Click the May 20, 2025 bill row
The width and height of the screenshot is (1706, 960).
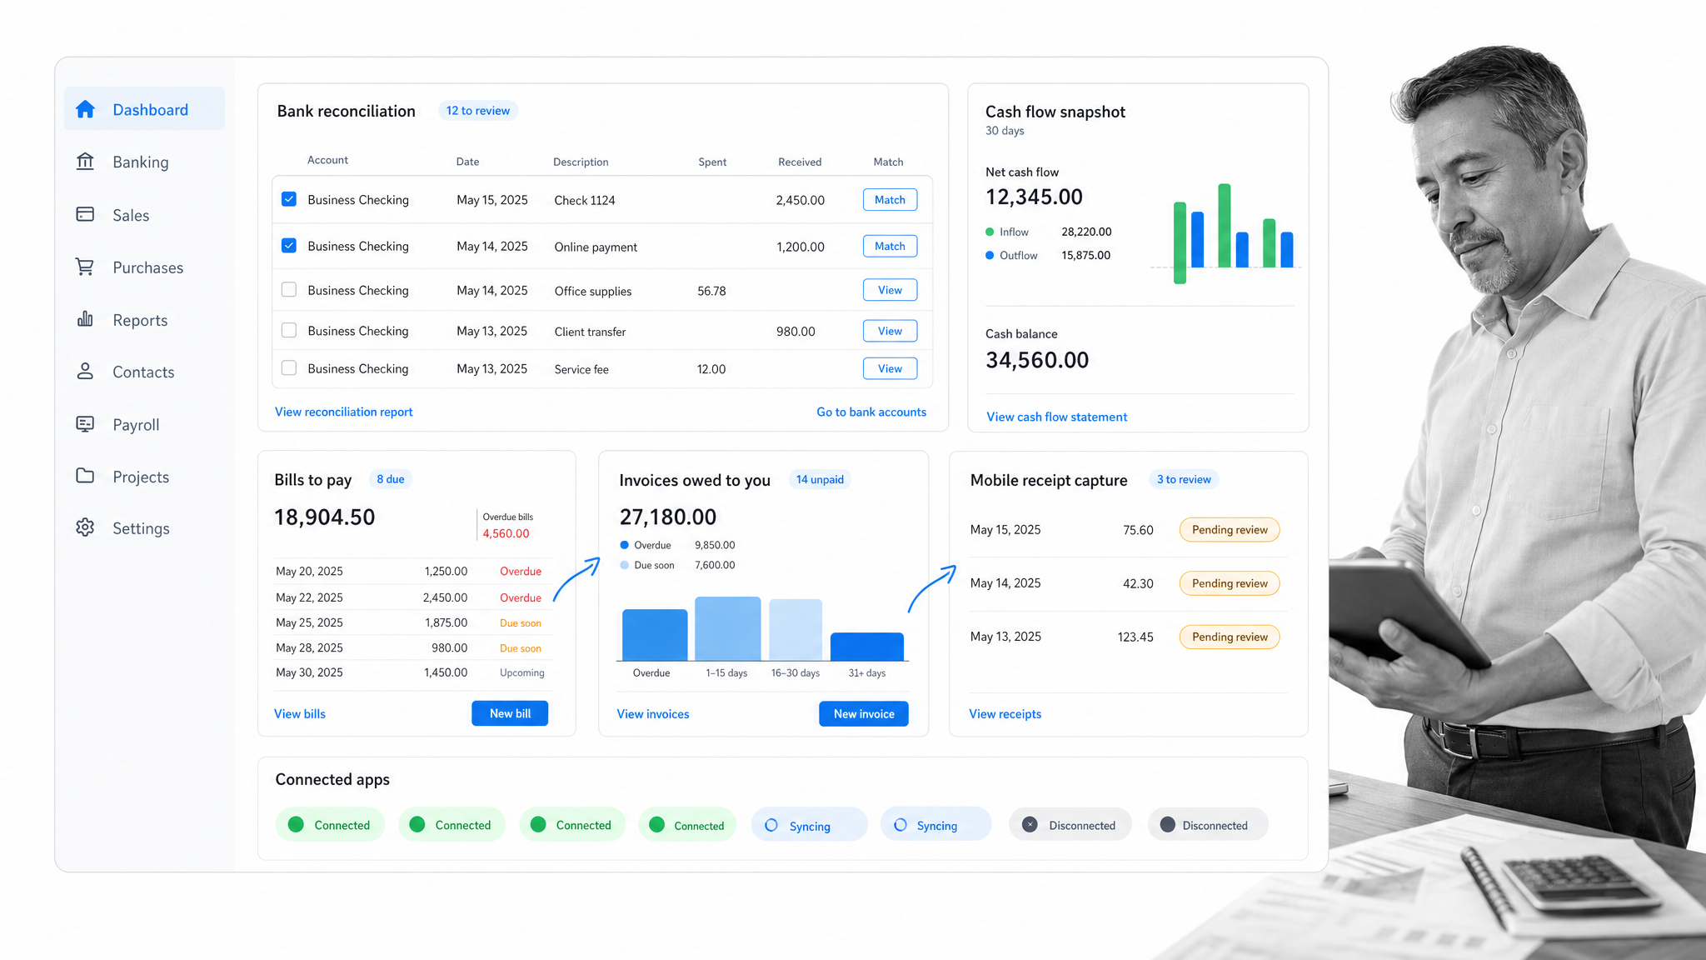coord(412,572)
